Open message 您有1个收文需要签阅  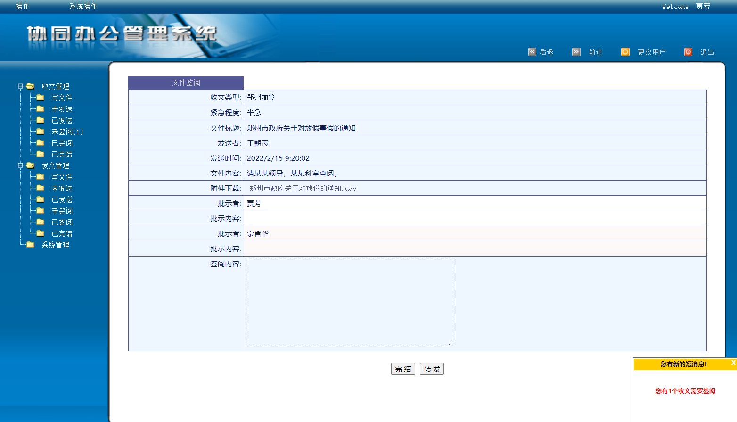[685, 391]
